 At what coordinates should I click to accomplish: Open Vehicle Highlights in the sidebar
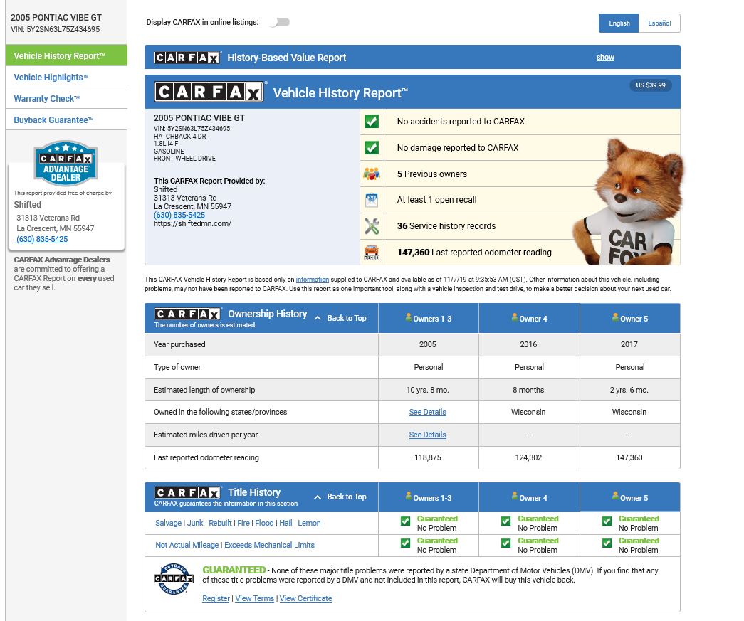click(66, 77)
